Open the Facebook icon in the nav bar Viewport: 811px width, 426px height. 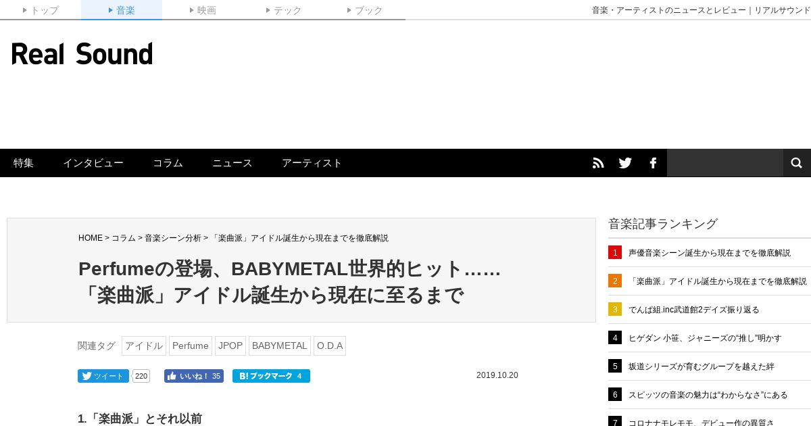(x=653, y=163)
